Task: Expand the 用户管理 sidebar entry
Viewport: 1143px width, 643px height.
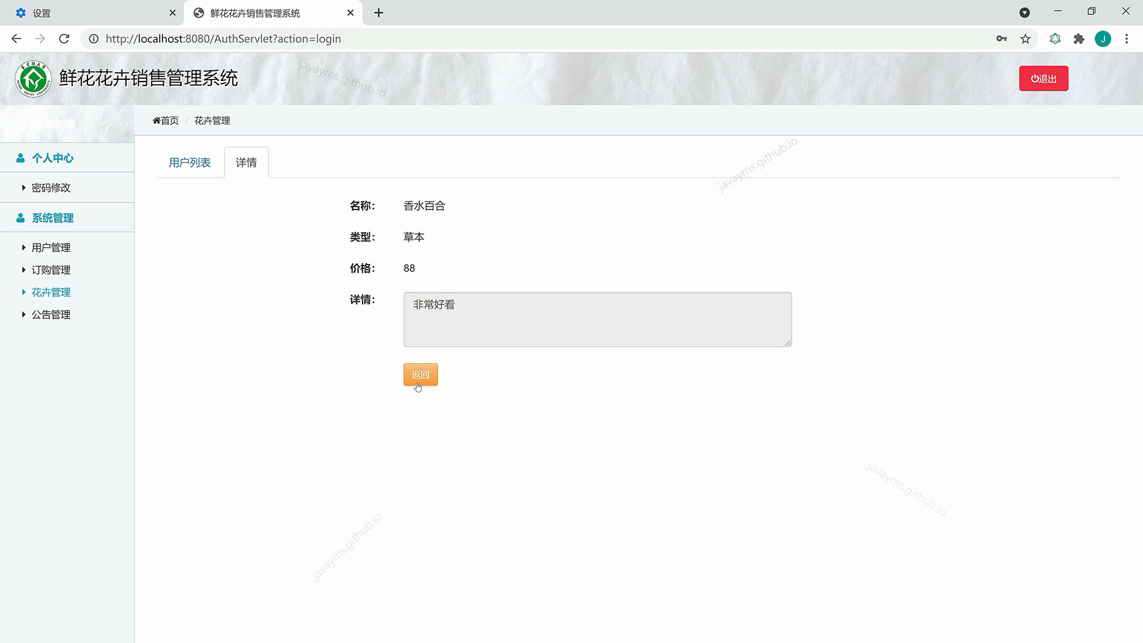Action: (x=51, y=247)
